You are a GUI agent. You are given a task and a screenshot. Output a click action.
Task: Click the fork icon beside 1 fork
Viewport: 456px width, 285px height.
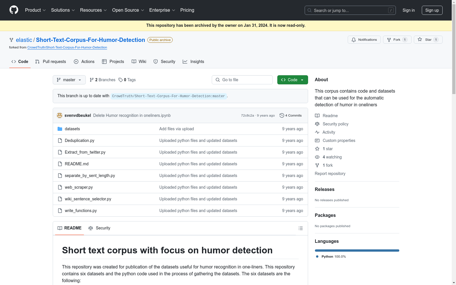coord(317,165)
